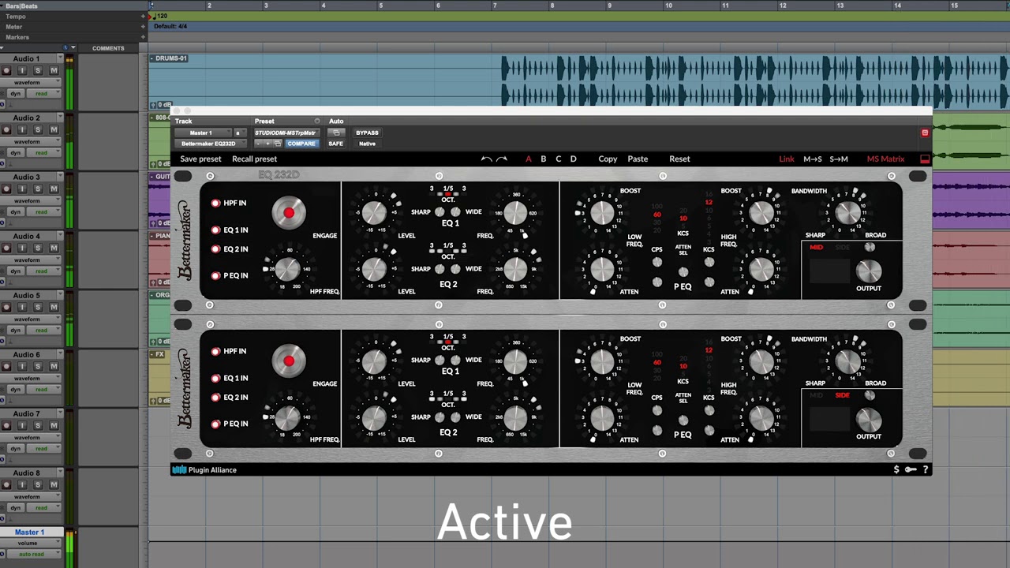This screenshot has width=1010, height=568.
Task: Enable input monitoring on Audio 1
Action: pos(22,70)
